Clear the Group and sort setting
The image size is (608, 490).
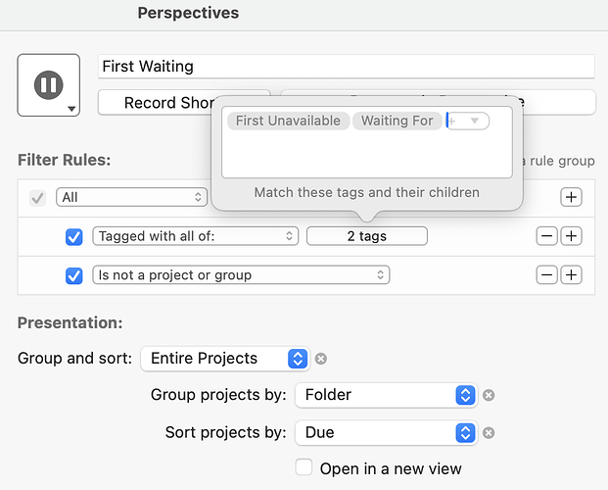click(x=321, y=359)
